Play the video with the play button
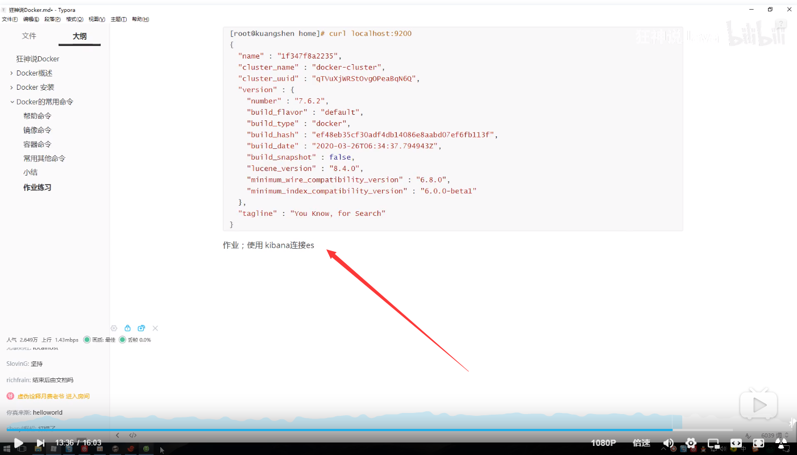Viewport: 797px width, 455px height. [18, 443]
